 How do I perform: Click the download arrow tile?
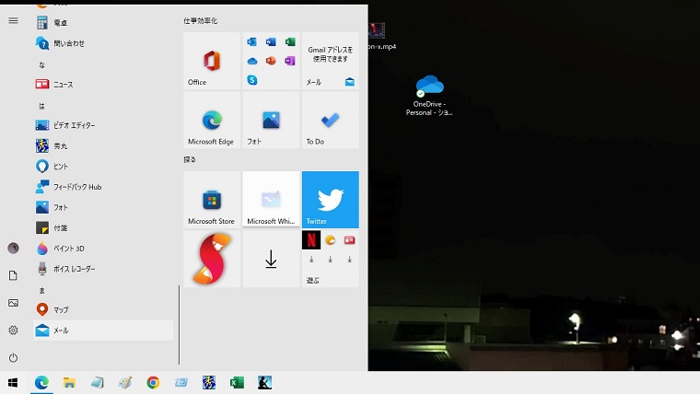(x=271, y=259)
